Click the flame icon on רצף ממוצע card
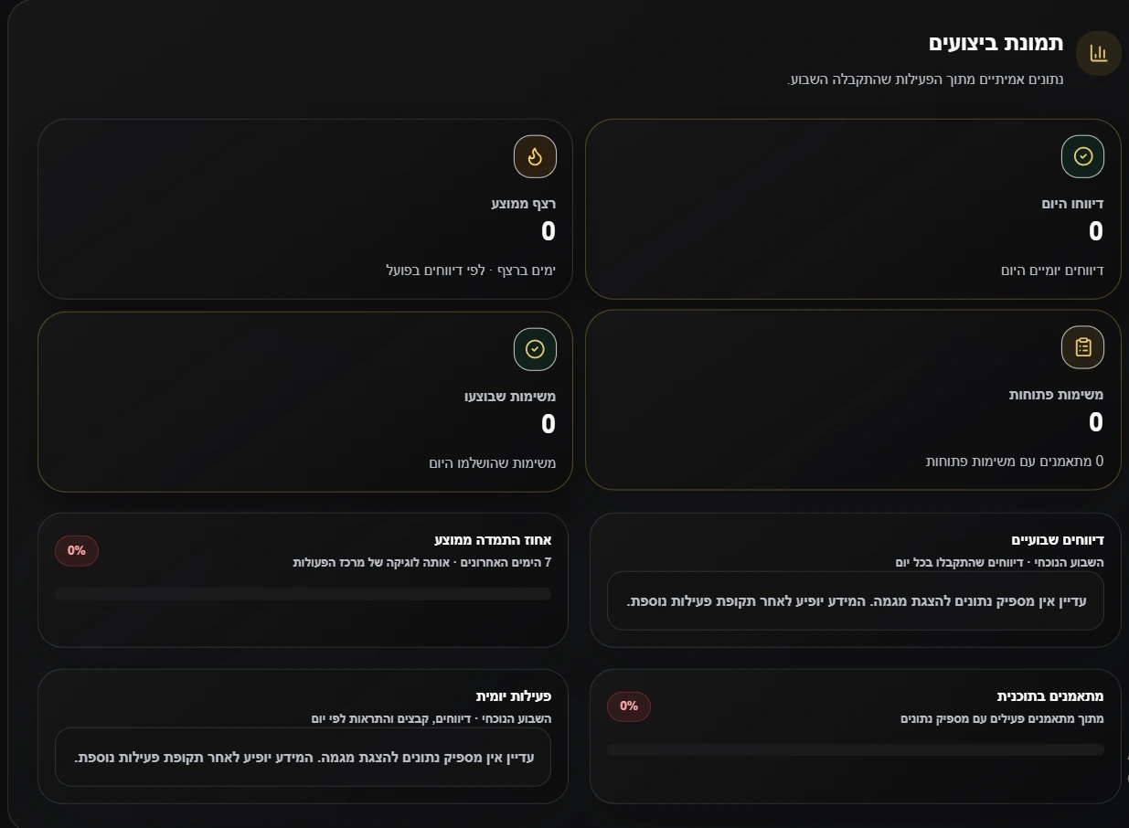The height and width of the screenshot is (828, 1129). [x=535, y=157]
